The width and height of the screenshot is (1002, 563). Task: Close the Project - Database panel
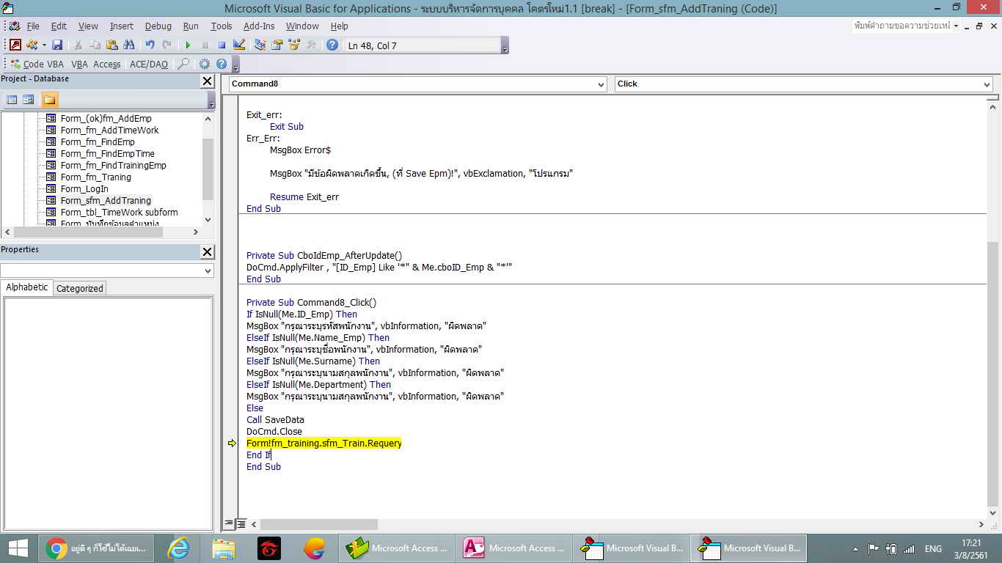[x=208, y=81]
